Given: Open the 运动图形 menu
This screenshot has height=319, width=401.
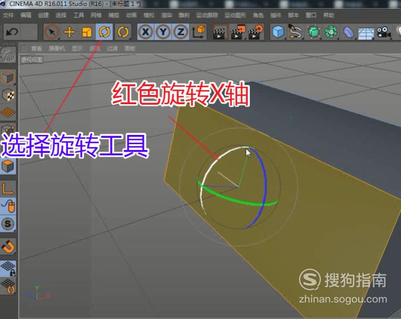Looking at the screenshot, I should pos(235,15).
